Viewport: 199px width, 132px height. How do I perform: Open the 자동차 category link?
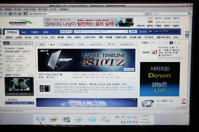click(x=77, y=37)
